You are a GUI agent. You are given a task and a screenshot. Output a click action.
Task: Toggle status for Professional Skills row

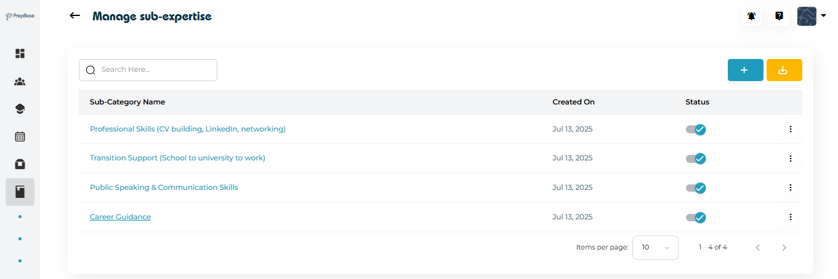[696, 129]
